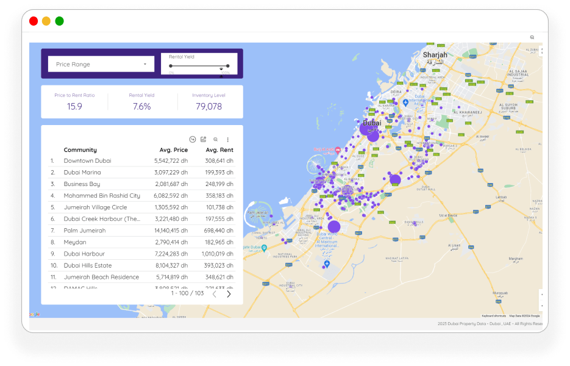The image size is (570, 366).
Task: Click the next-page chevron in table pagination
Action: pos(229,293)
